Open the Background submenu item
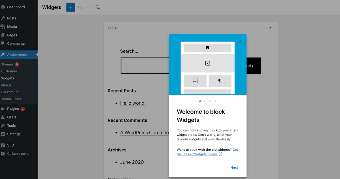This screenshot has width=340, height=179. click(10, 92)
